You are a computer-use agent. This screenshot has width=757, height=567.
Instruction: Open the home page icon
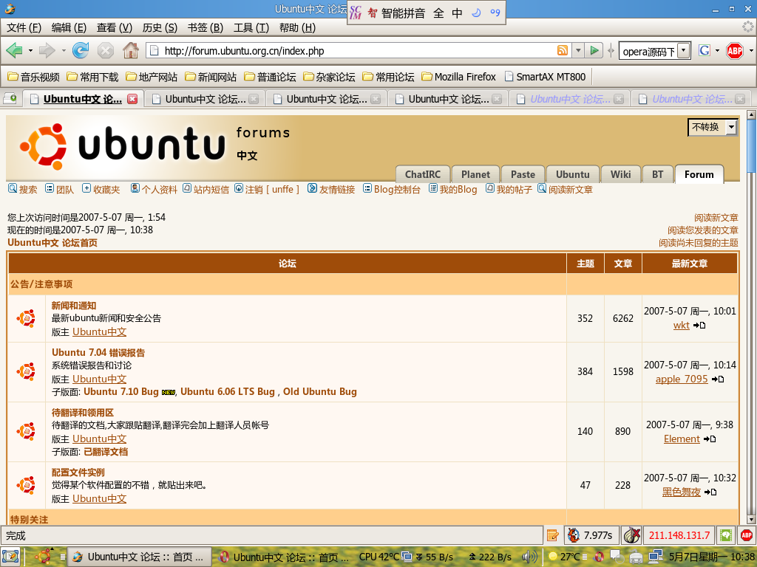pyautogui.click(x=130, y=50)
